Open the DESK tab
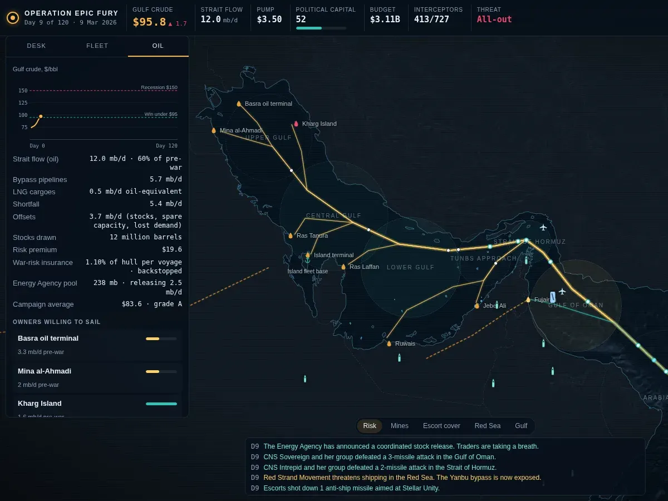668x501 pixels. click(37, 46)
